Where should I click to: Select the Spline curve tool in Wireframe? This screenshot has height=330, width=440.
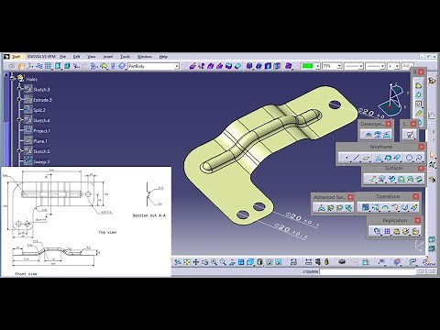pyautogui.click(x=419, y=158)
